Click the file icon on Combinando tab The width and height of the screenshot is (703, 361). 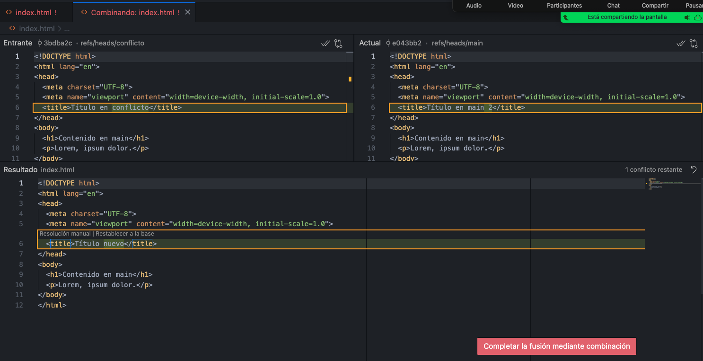pos(84,12)
